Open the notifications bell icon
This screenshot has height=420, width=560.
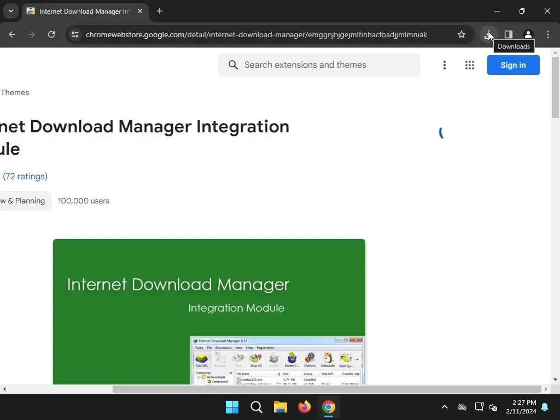(545, 407)
